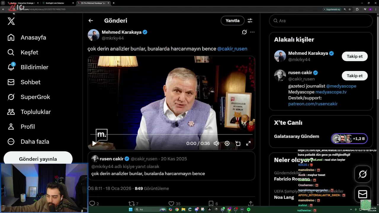Enter video fullscreen mode
The height and width of the screenshot is (213, 379).
pos(248,143)
